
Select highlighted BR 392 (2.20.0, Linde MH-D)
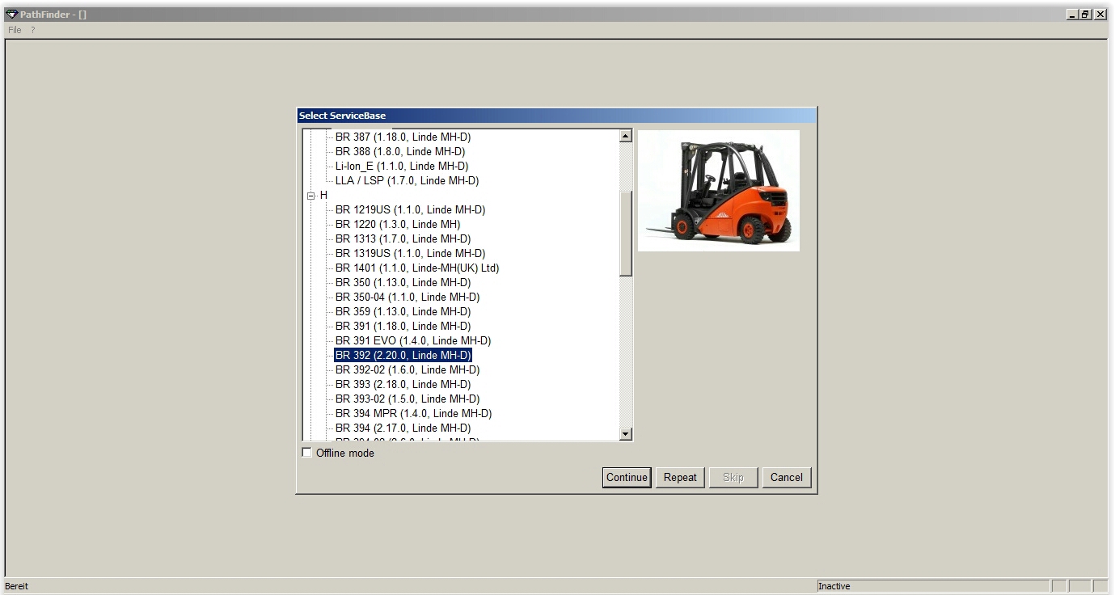[403, 356]
